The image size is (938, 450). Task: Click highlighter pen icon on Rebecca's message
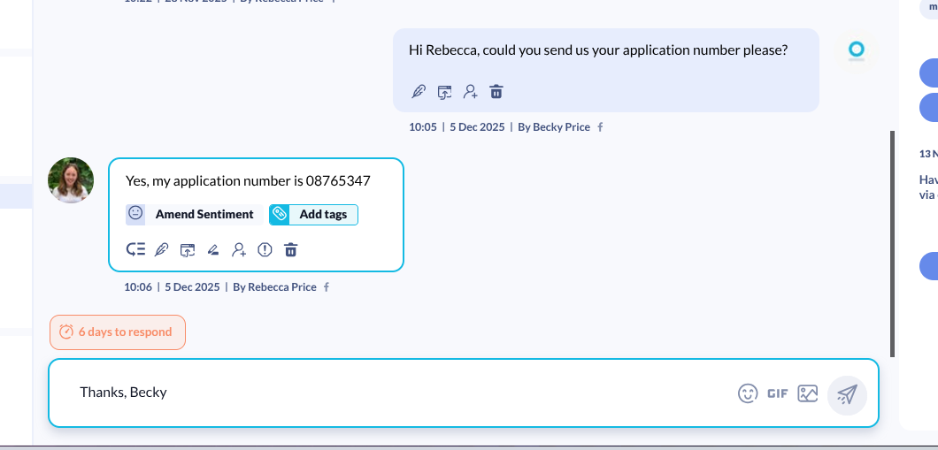click(213, 250)
